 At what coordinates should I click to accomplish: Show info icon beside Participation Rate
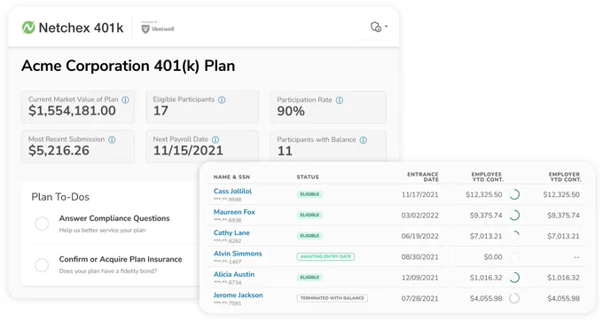click(x=339, y=100)
